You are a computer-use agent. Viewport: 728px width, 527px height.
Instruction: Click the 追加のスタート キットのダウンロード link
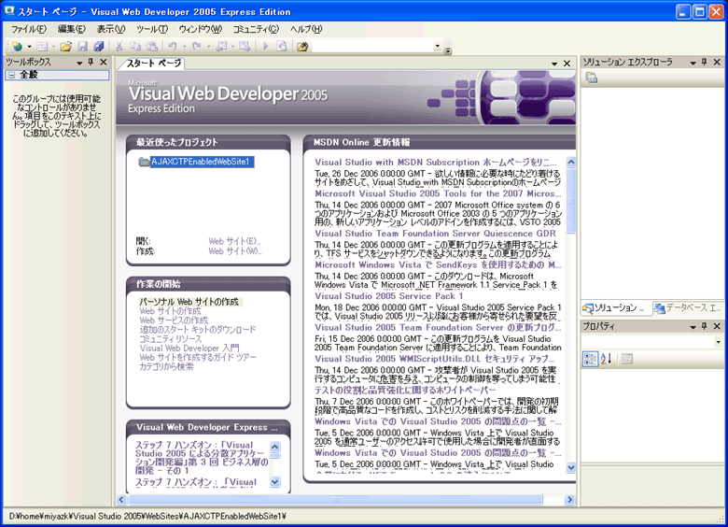tap(198, 330)
